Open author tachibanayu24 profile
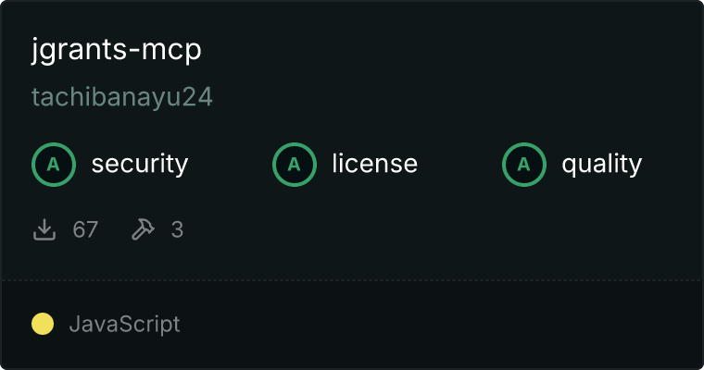 (122, 97)
